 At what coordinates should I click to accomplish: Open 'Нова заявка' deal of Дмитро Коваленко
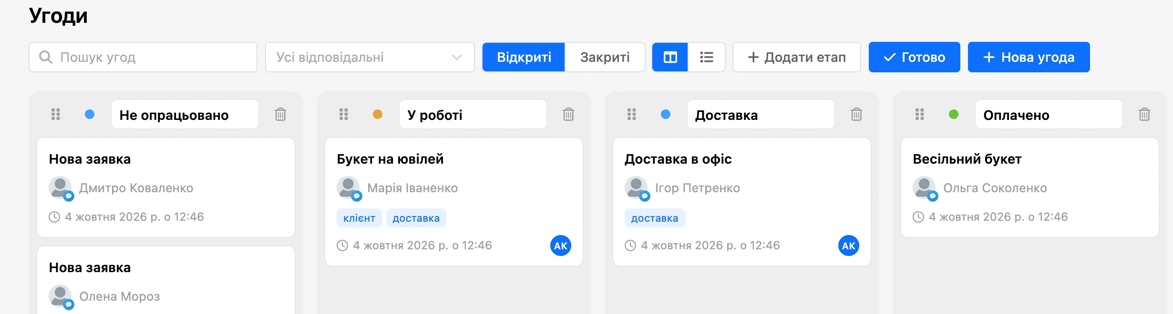coord(90,159)
